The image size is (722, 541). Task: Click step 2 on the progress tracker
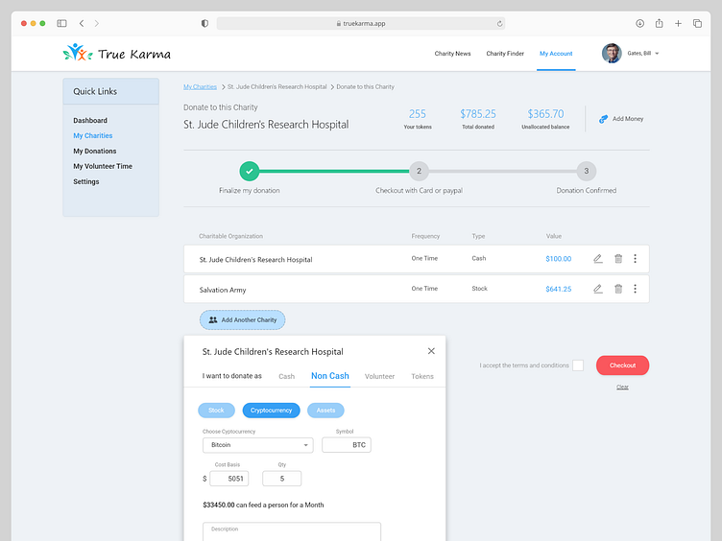click(x=418, y=172)
